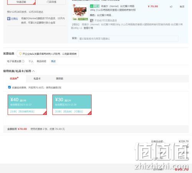Image resolution: width=192 pixels, height=173 pixels.
Task: Click the 备注 remark input field
Action: pos(128,39)
